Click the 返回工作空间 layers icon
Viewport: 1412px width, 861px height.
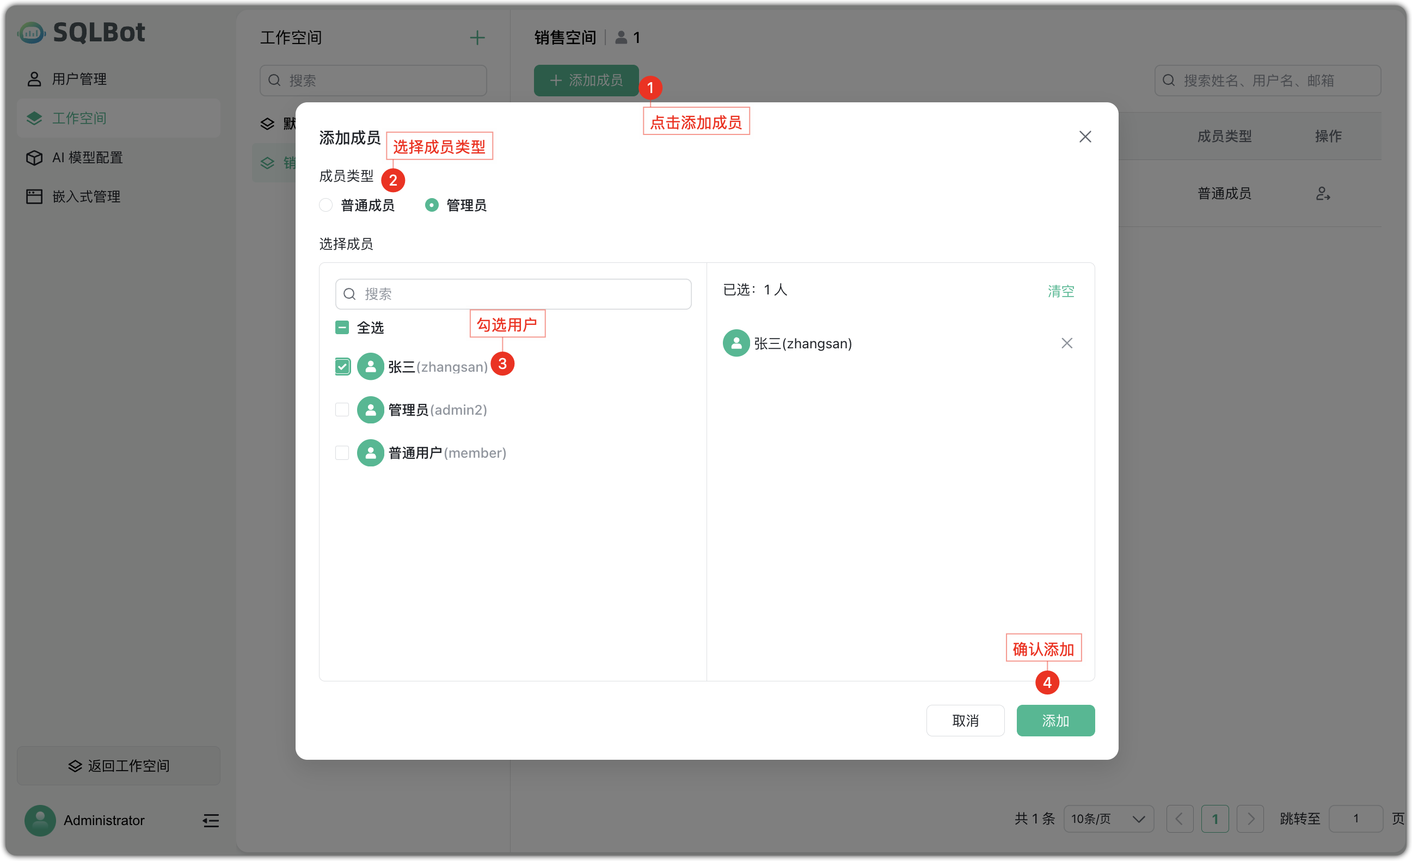pyautogui.click(x=75, y=766)
